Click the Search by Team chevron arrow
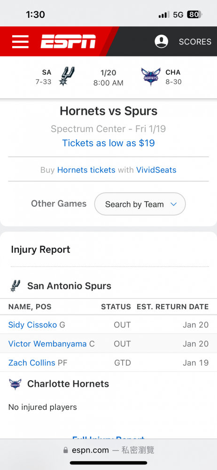217x470 pixels. click(173, 204)
